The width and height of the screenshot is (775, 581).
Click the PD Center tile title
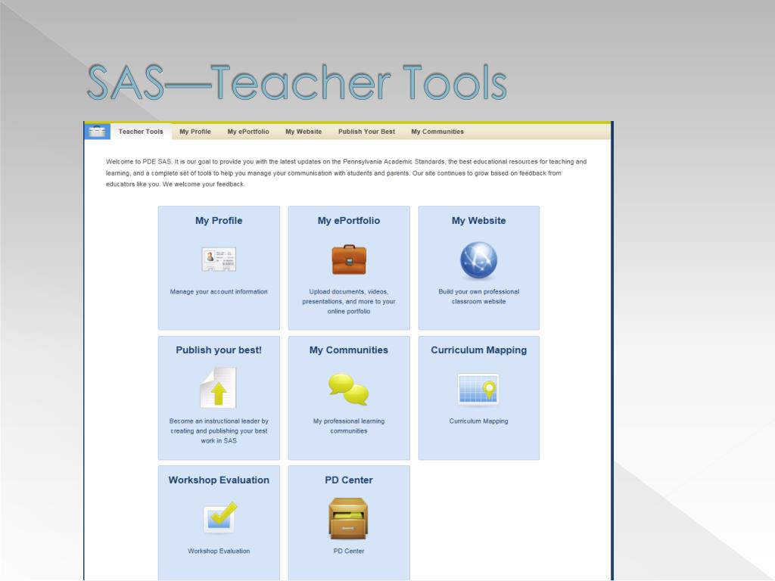coord(349,480)
